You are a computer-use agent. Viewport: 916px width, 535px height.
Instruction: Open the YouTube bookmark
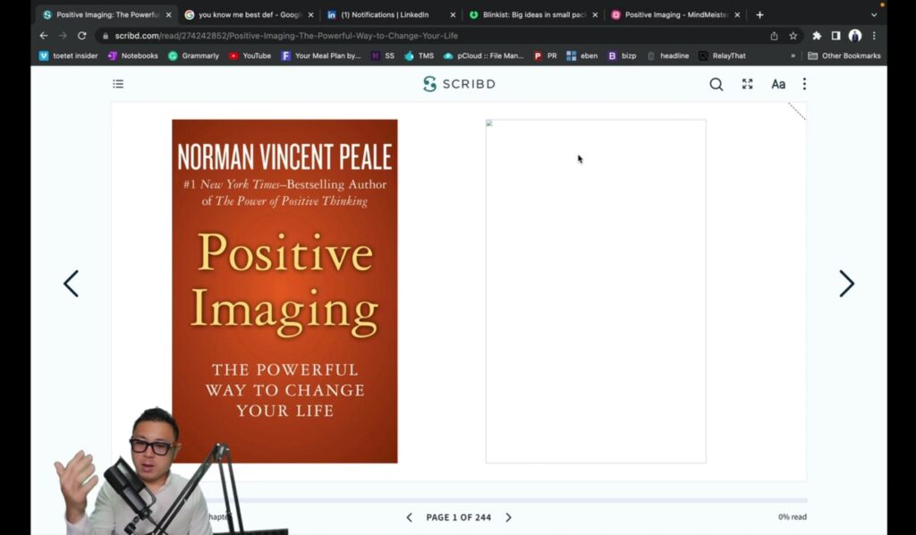[x=250, y=56]
